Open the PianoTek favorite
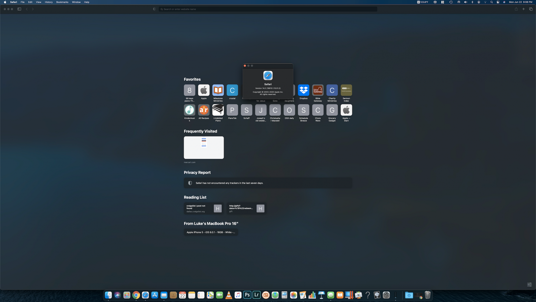Screen dimensions: 536x302 click(x=232, y=110)
